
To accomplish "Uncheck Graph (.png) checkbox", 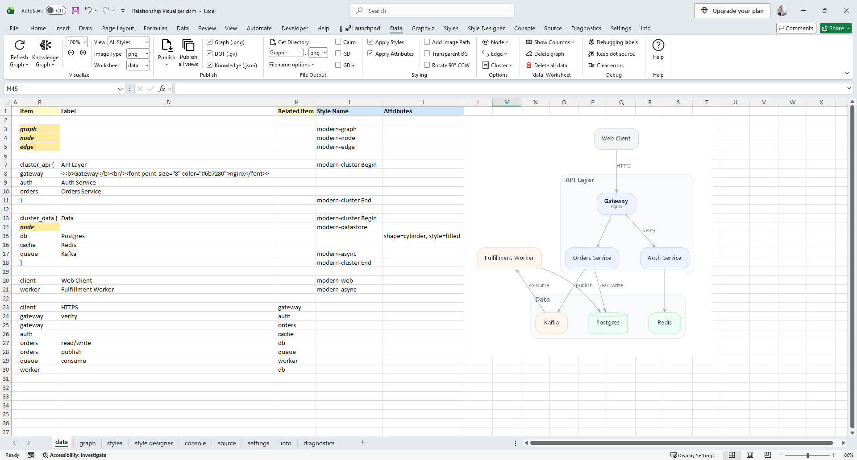I will coord(209,42).
